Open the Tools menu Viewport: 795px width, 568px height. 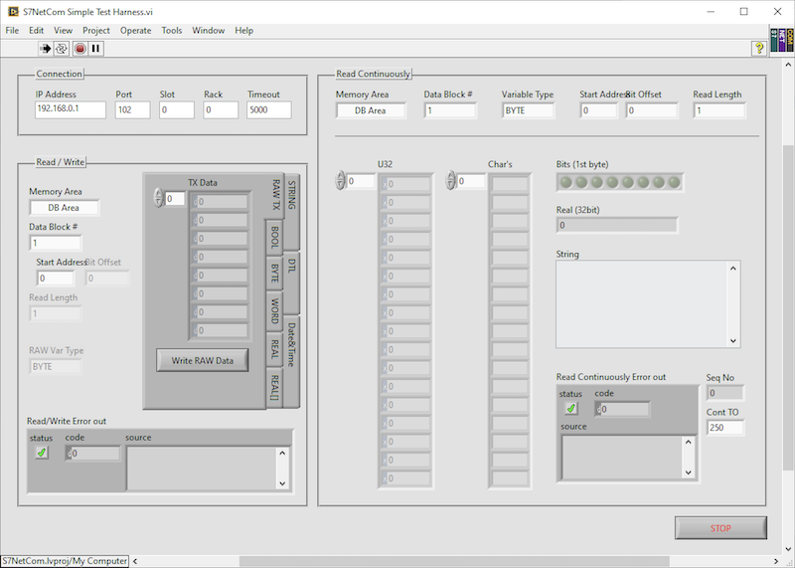171,31
